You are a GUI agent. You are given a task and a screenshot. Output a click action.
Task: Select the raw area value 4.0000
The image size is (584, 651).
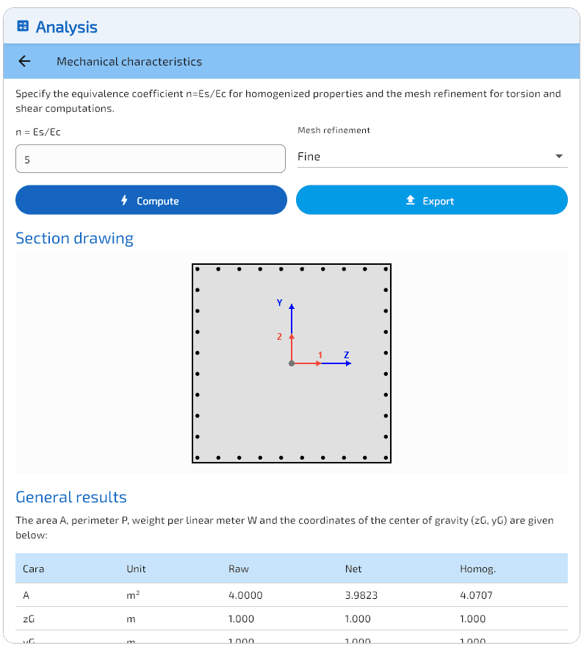245,595
